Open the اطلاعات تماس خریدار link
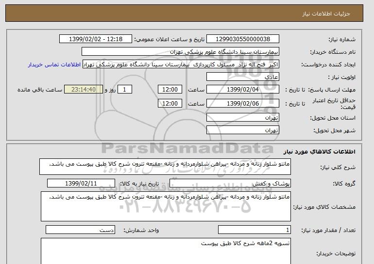This screenshot has width=374, height=264. click(54, 65)
